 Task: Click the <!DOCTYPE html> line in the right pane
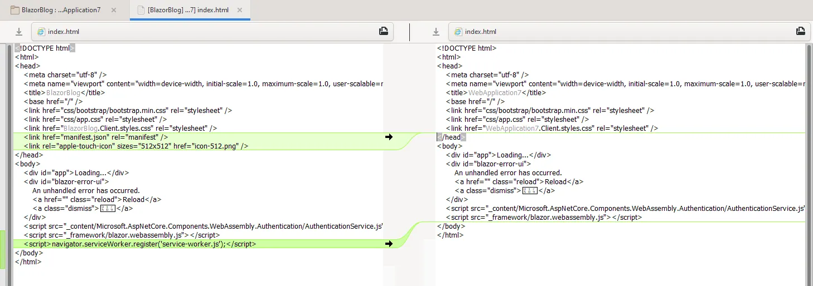coord(467,48)
